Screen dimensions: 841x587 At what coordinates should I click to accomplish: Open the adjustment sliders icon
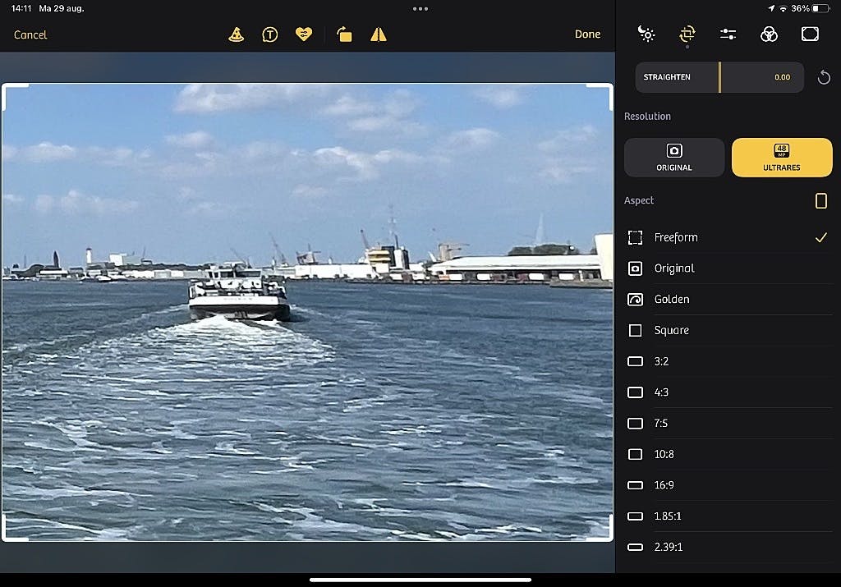point(728,34)
